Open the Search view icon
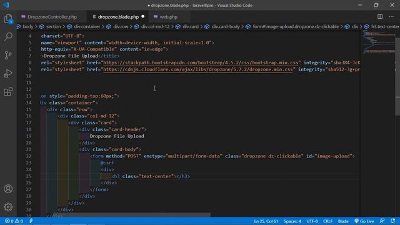 [x=8, y=36]
